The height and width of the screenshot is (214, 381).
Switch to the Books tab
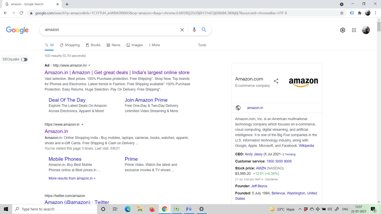pyautogui.click(x=93, y=45)
